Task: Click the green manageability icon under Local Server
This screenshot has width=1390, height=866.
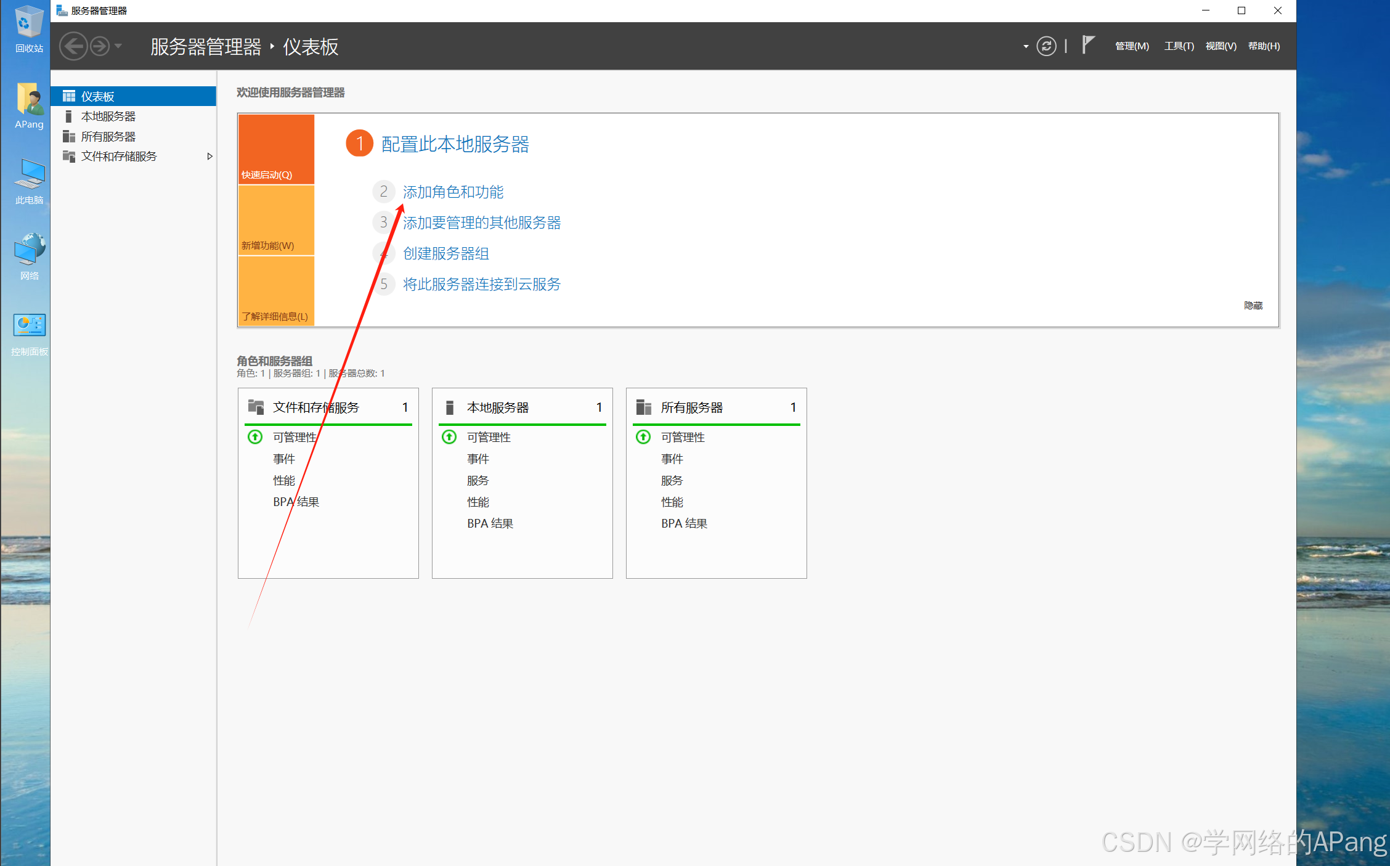Action: pos(449,437)
